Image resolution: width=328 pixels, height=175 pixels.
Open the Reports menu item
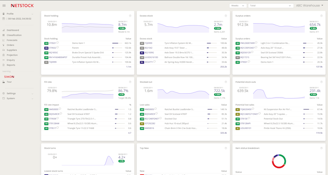[x=10, y=65]
